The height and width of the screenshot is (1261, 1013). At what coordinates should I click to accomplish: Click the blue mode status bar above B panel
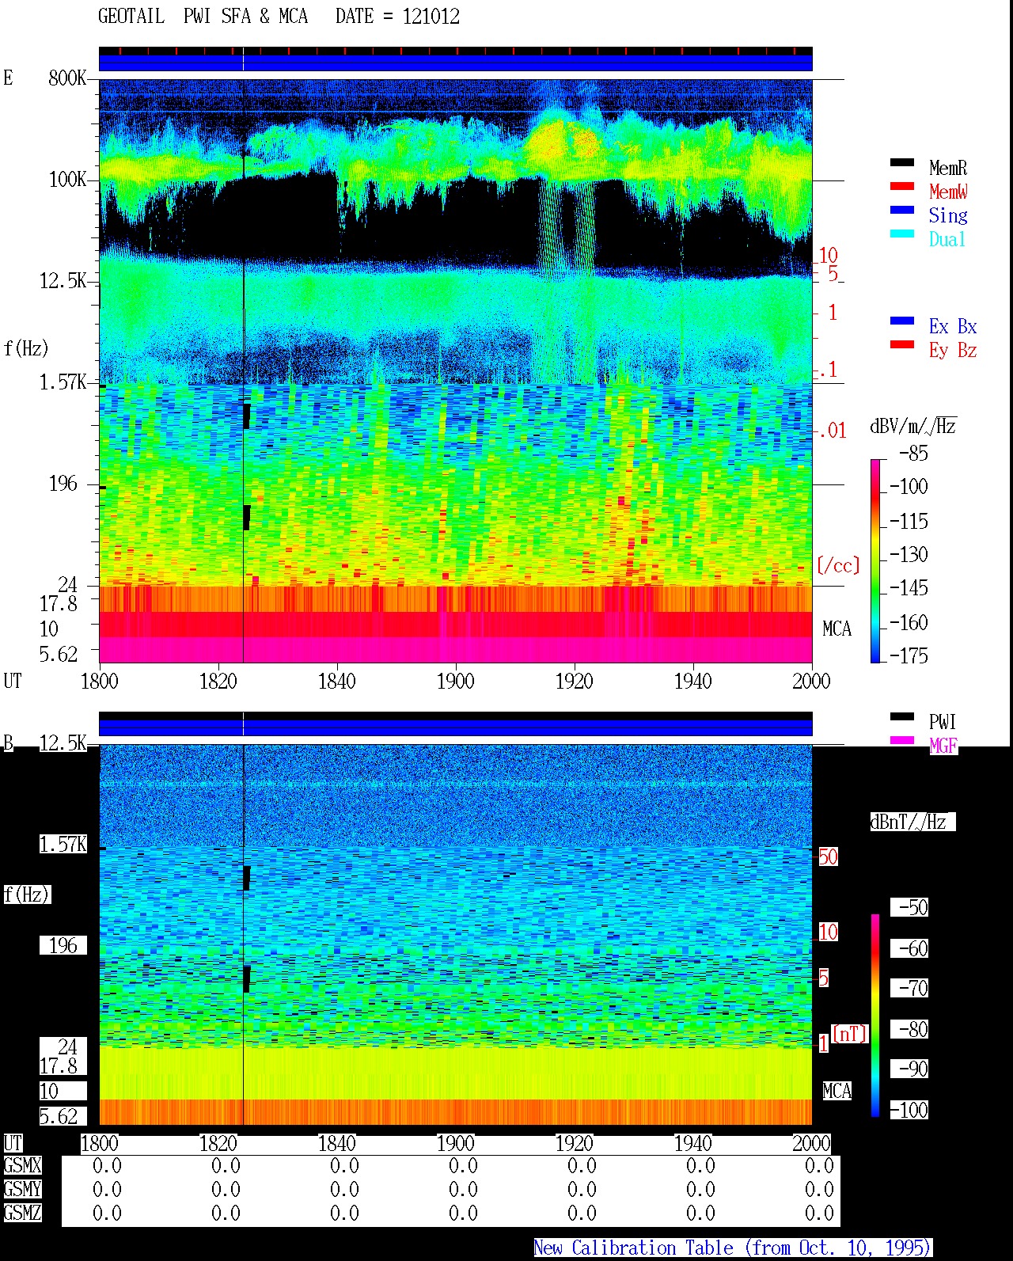(455, 727)
